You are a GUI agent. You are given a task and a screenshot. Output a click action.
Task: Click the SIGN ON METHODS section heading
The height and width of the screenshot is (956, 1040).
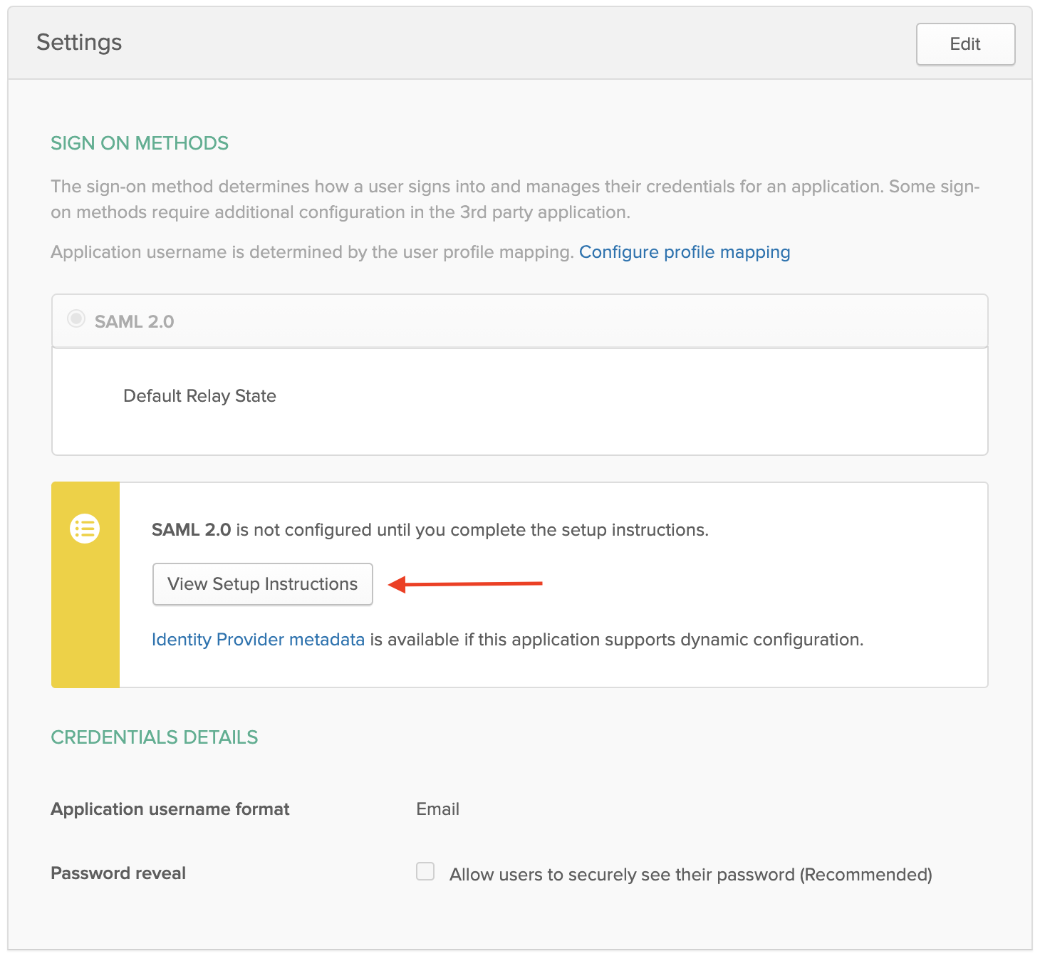(140, 143)
